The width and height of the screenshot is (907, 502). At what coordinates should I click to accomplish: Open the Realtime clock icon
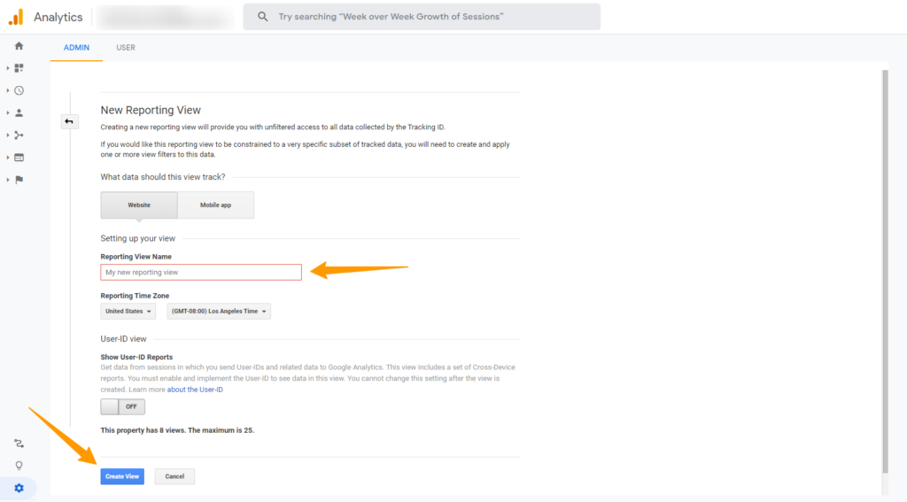[19, 91]
